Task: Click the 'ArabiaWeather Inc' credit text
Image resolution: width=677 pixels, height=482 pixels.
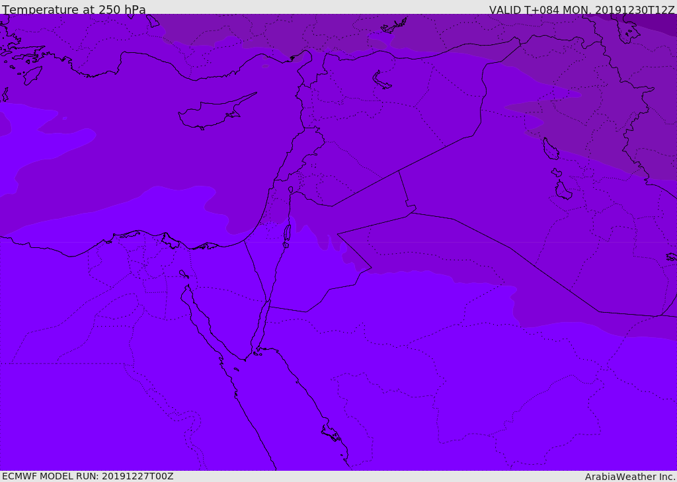Action: click(x=629, y=477)
